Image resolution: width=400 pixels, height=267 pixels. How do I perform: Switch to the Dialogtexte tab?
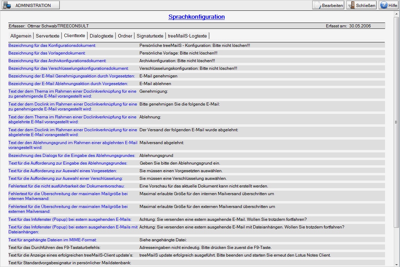(x=101, y=35)
